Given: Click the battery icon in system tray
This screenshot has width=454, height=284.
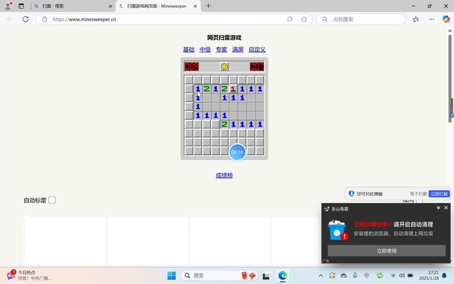Looking at the screenshot, I should coord(410,275).
